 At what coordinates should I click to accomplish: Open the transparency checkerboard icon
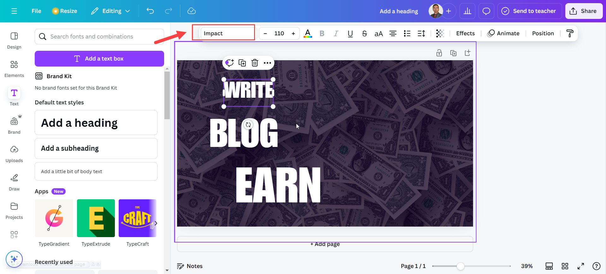pyautogui.click(x=440, y=33)
